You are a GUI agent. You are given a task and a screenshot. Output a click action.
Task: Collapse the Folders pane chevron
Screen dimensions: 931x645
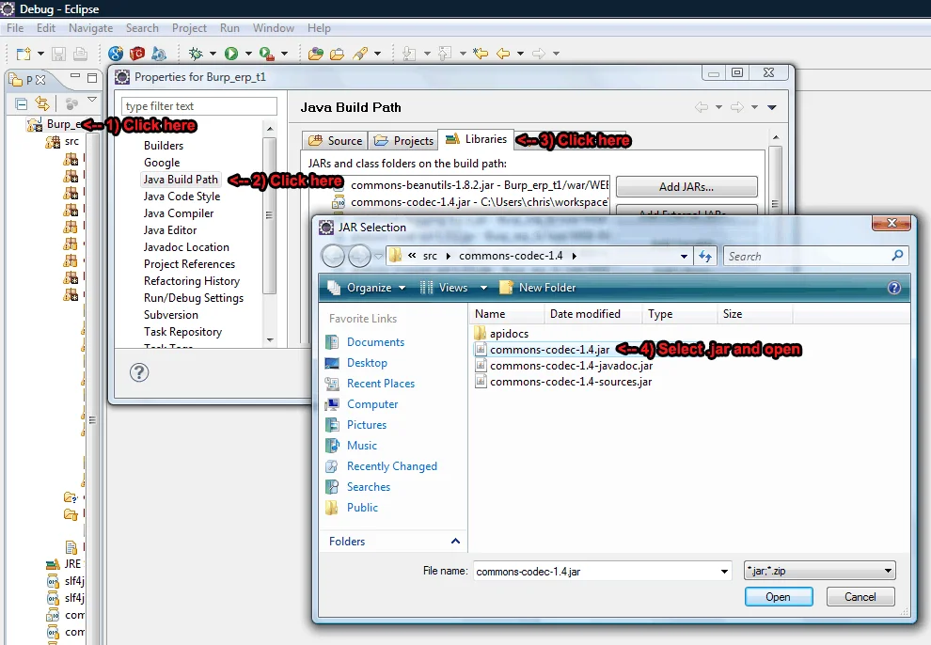(x=455, y=542)
